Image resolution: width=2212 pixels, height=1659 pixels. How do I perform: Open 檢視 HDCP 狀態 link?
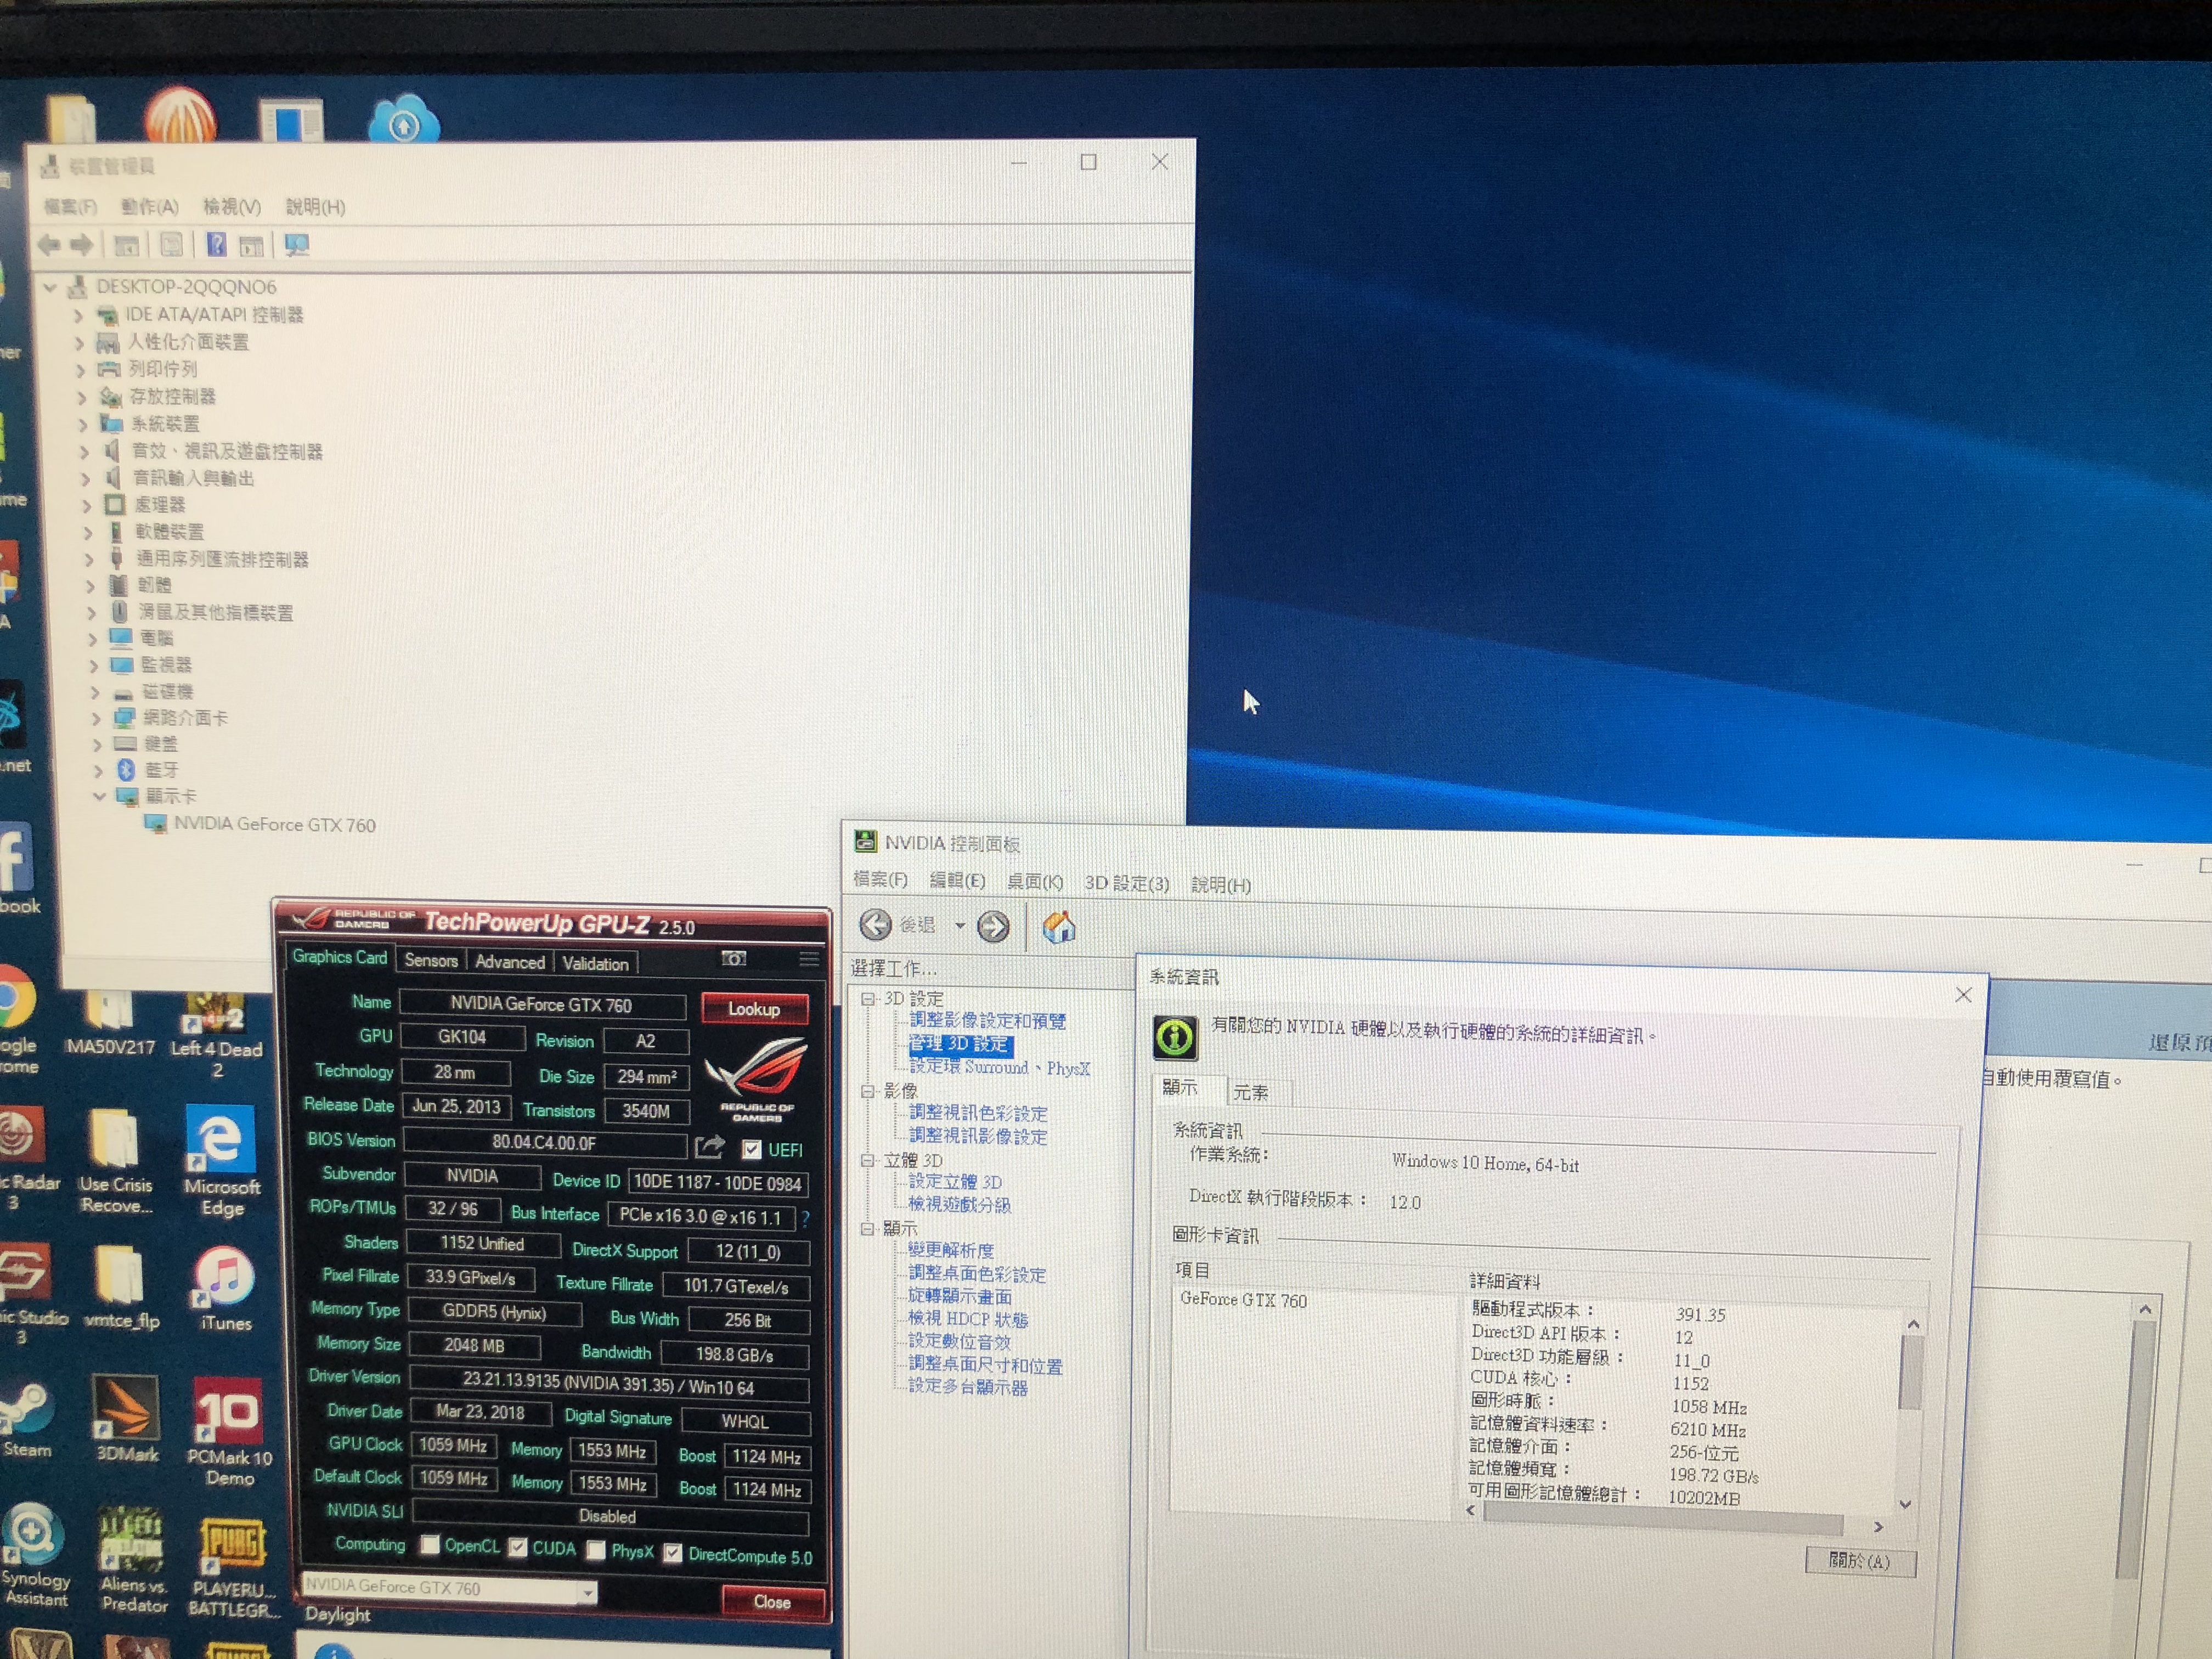tap(968, 1319)
